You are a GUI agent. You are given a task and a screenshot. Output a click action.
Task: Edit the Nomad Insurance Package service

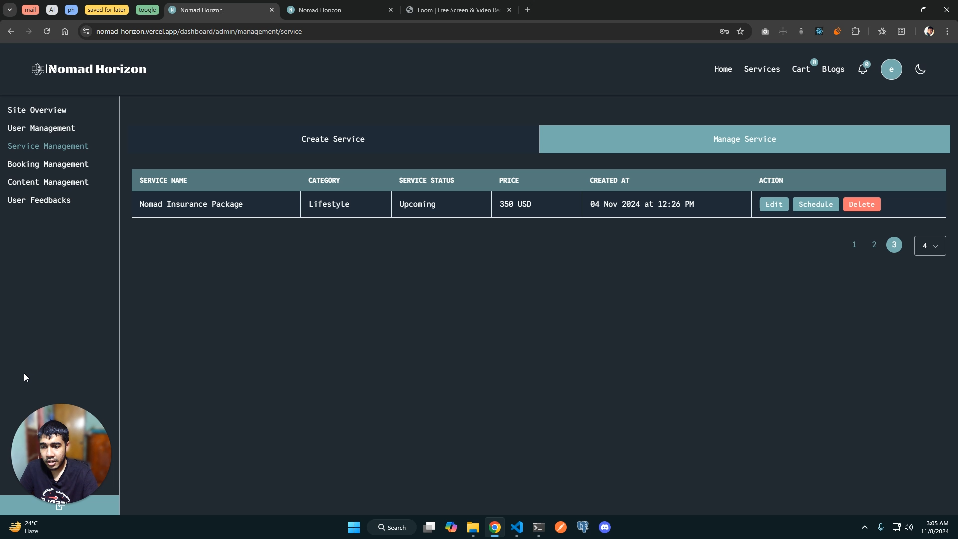(x=774, y=204)
